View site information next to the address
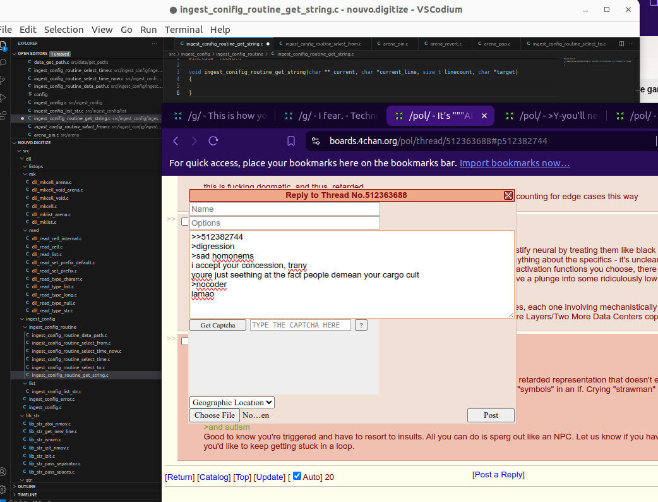The height and width of the screenshot is (502, 658). (x=316, y=141)
